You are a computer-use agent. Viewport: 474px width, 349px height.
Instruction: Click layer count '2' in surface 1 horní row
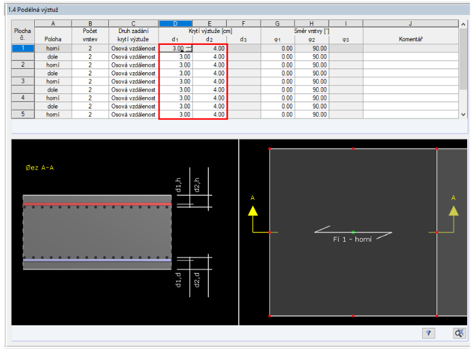(90, 49)
